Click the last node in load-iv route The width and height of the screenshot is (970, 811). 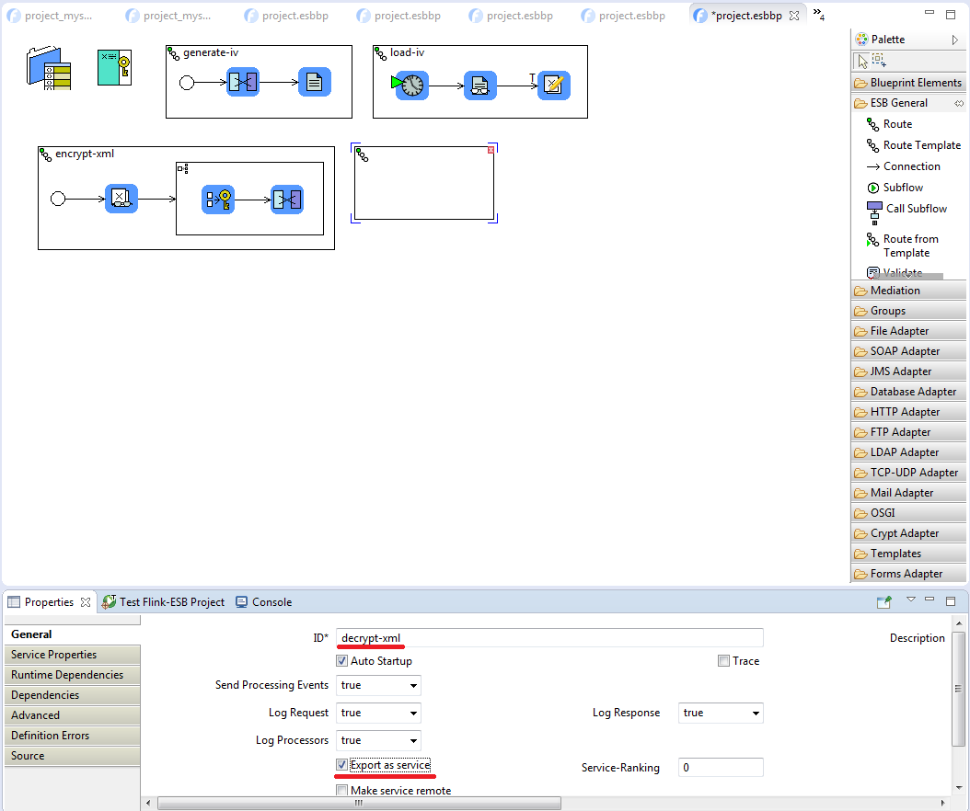pos(553,86)
